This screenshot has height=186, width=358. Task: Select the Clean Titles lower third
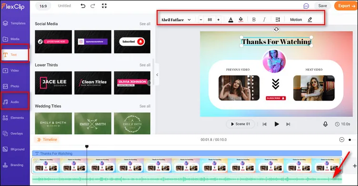[93, 83]
